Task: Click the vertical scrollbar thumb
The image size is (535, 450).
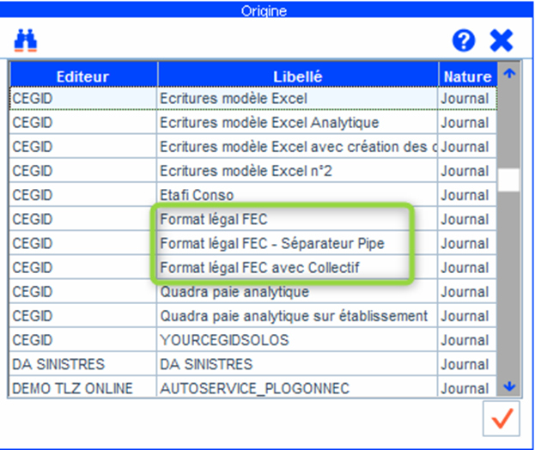Action: click(509, 179)
